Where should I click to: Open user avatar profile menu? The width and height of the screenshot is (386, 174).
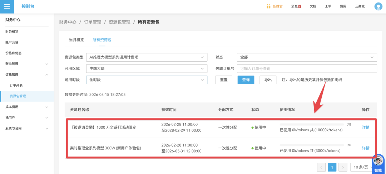[x=378, y=6]
